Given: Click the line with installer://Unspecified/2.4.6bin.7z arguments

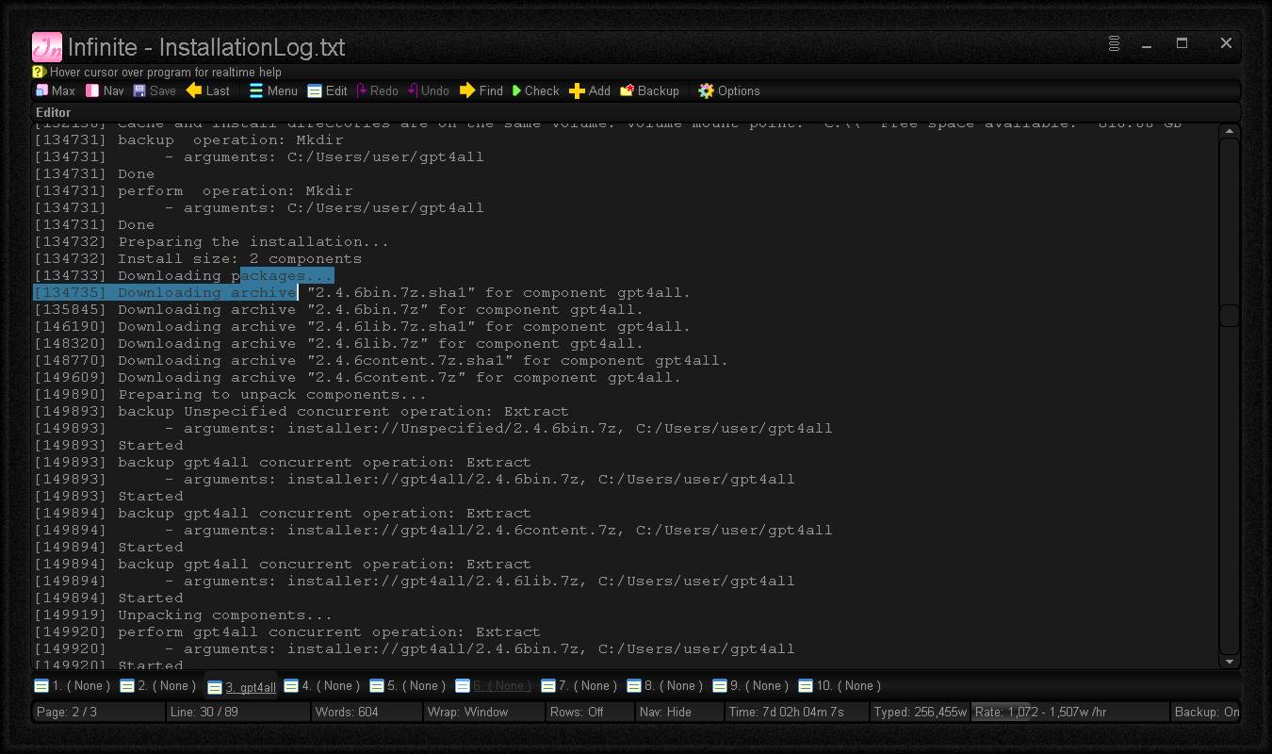Looking at the screenshot, I should [x=433, y=428].
